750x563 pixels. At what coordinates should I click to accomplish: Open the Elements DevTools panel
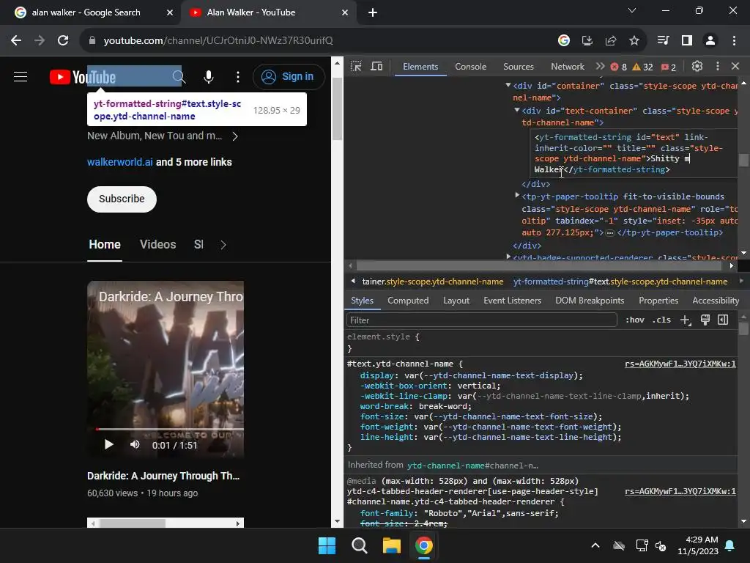coord(420,67)
